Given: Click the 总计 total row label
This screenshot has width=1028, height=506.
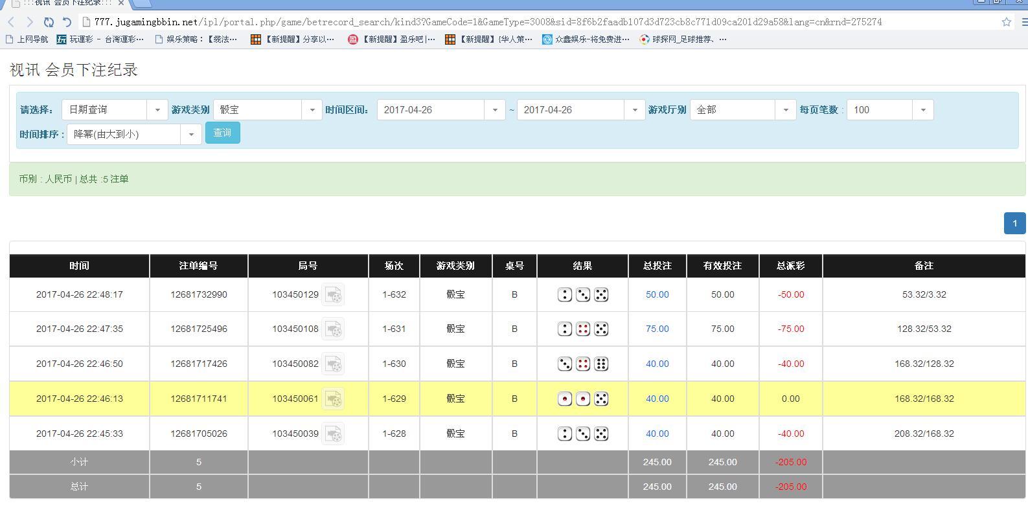Looking at the screenshot, I should [x=79, y=487].
